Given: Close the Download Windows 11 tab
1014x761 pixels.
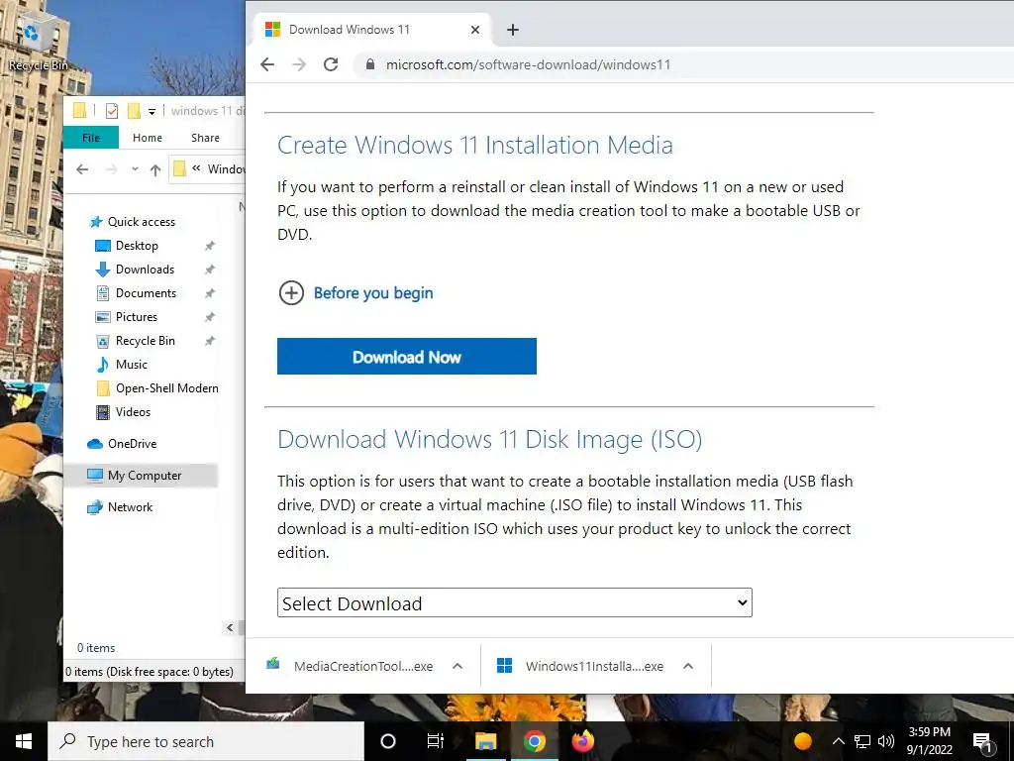Looking at the screenshot, I should (474, 30).
